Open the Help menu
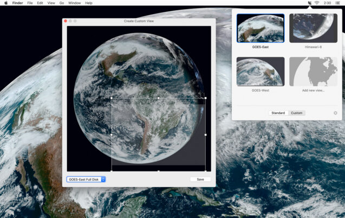This screenshot has height=218, width=345. click(89, 3)
